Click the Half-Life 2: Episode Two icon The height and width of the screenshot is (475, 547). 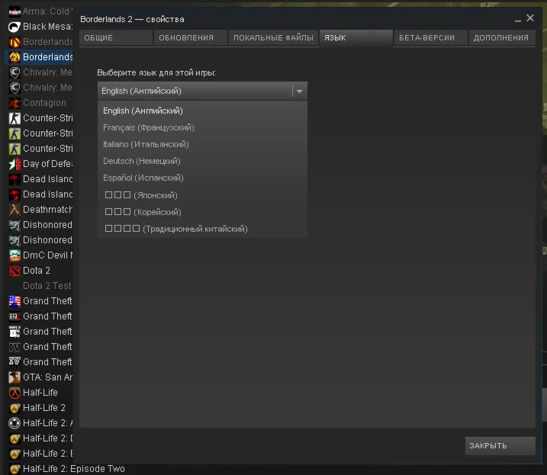[x=14, y=469]
